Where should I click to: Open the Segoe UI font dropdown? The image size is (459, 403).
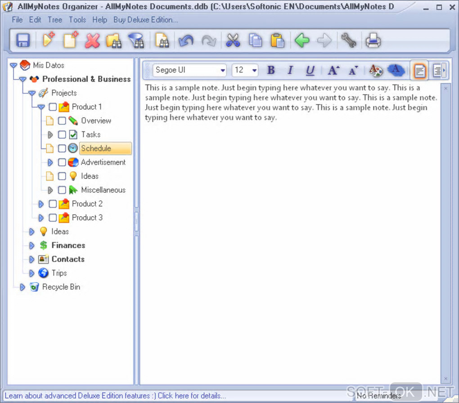click(x=223, y=70)
